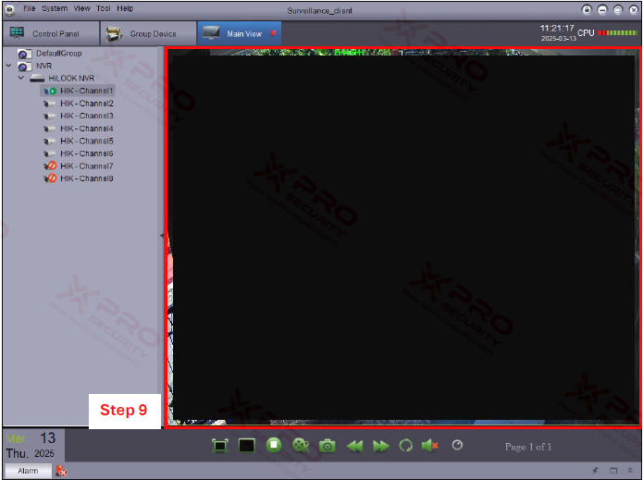643x480 pixels.
Task: Click the CPU usage meter
Action: 617,32
